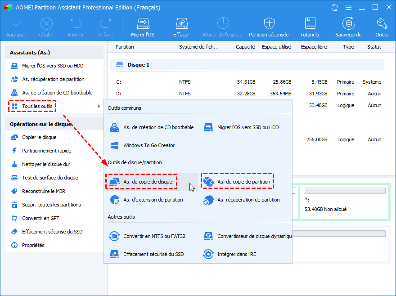Open Migrer l'OS from the toolbar
Screen dimensions: 396x296
[x=143, y=28]
